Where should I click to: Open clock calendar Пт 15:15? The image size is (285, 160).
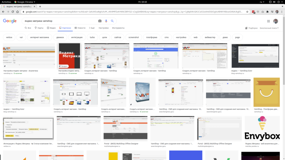[142, 2]
